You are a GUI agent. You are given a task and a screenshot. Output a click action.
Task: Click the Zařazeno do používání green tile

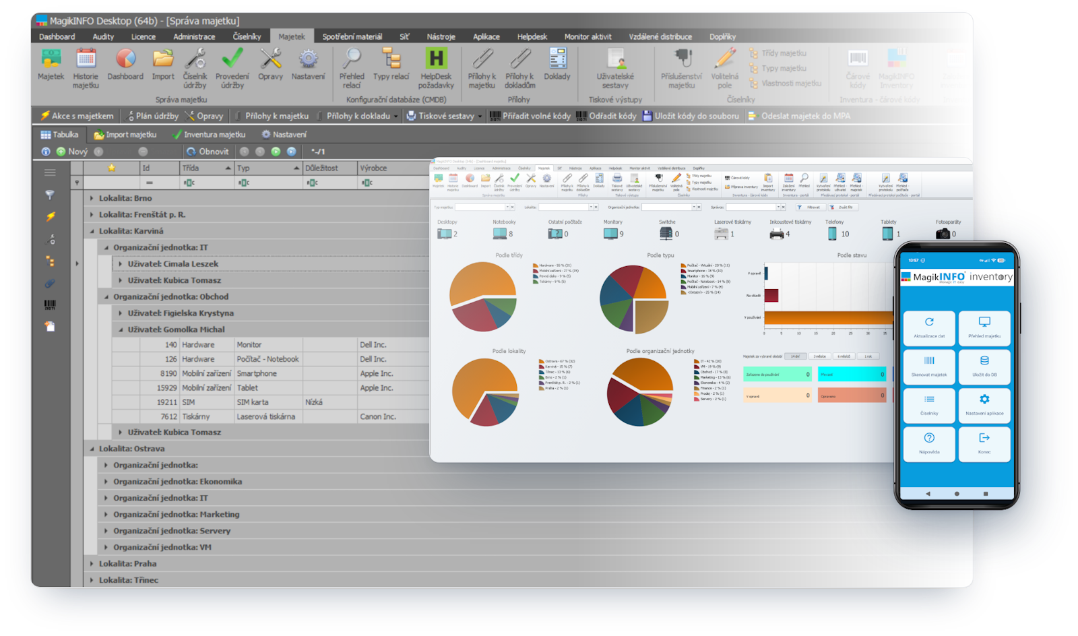coord(778,375)
